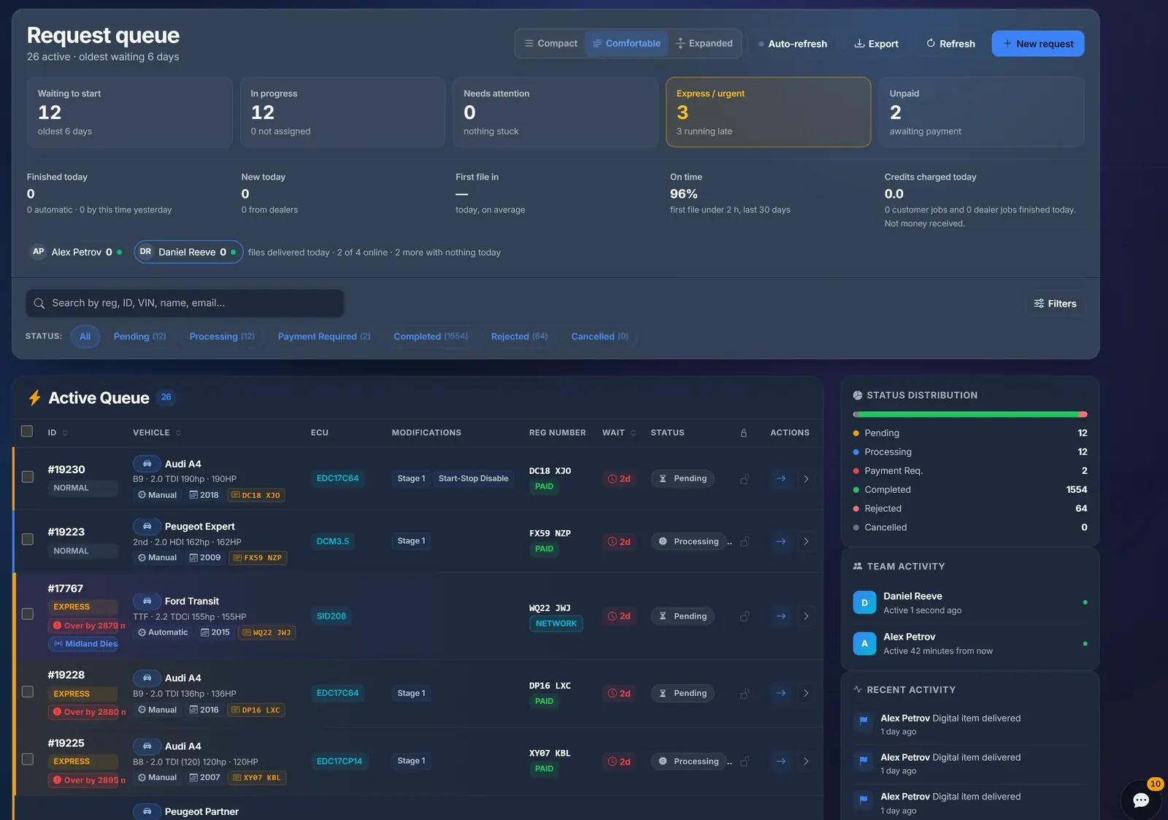Sort by the WAIT column
1168x820 pixels.
click(619, 433)
